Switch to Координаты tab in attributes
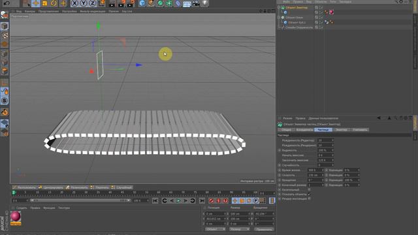Viewport: 418px width, 235px height. [x=304, y=130]
